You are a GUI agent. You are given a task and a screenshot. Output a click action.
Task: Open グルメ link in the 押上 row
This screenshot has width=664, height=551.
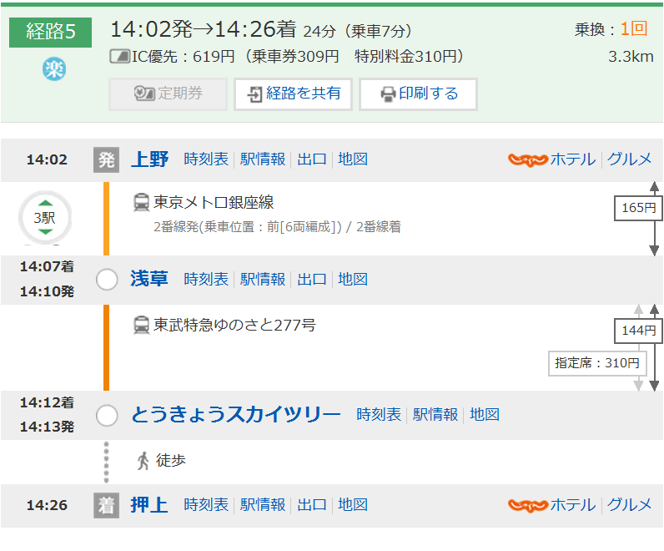(x=629, y=505)
